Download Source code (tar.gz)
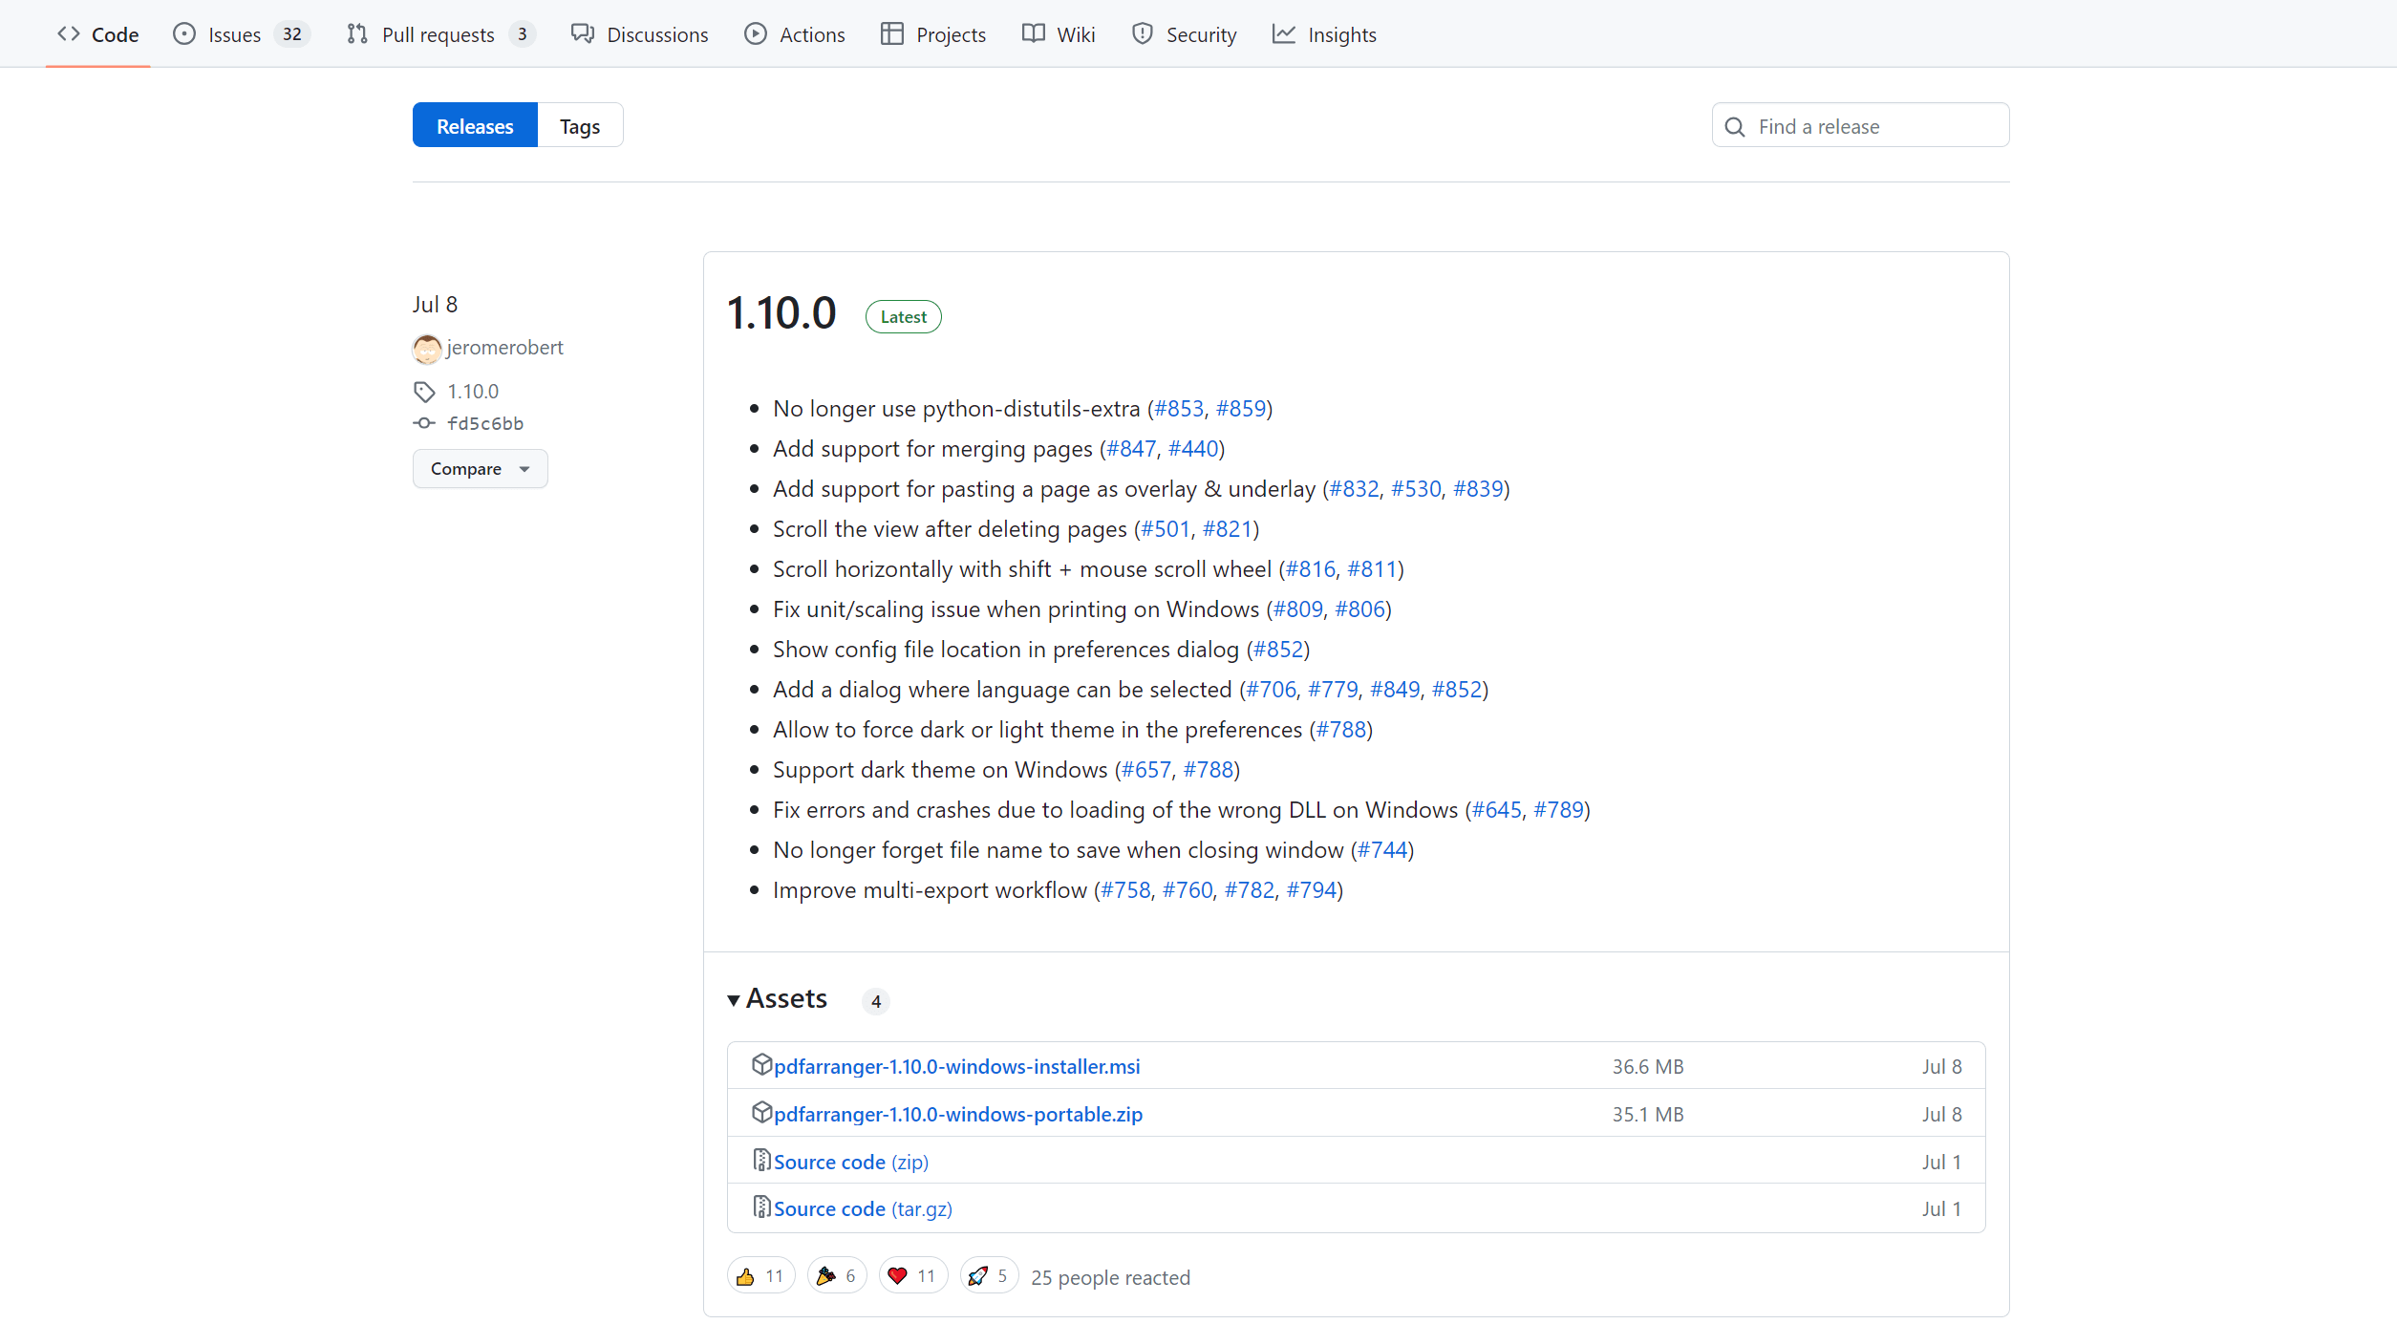 coord(863,1209)
